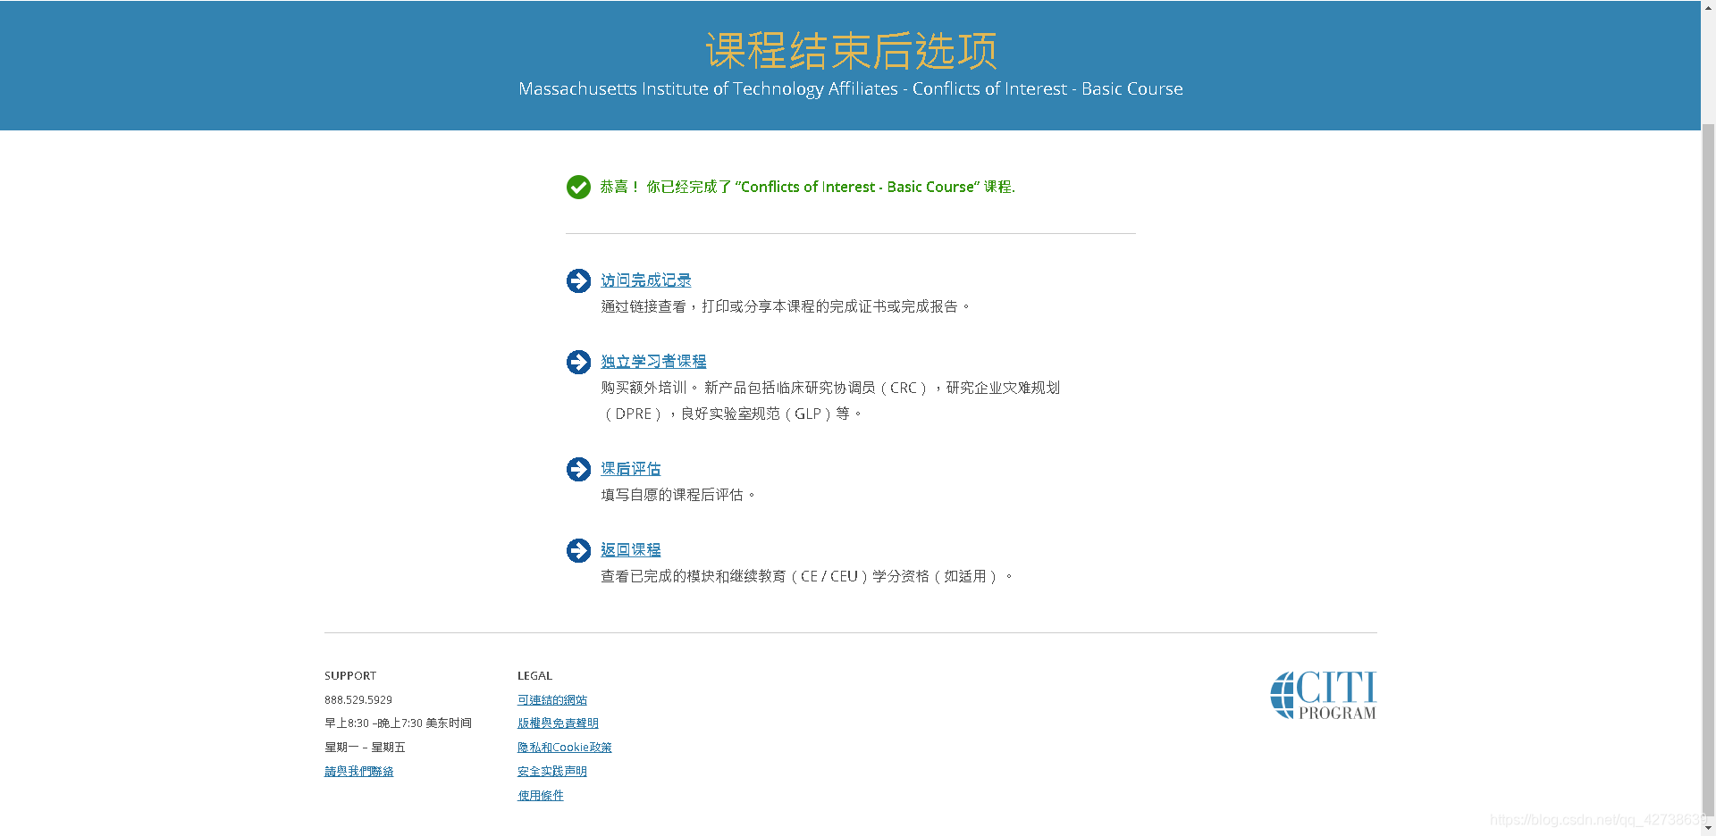
Task: Click the 查看已完成的模块 CE/CEU description
Action: pos(807,576)
